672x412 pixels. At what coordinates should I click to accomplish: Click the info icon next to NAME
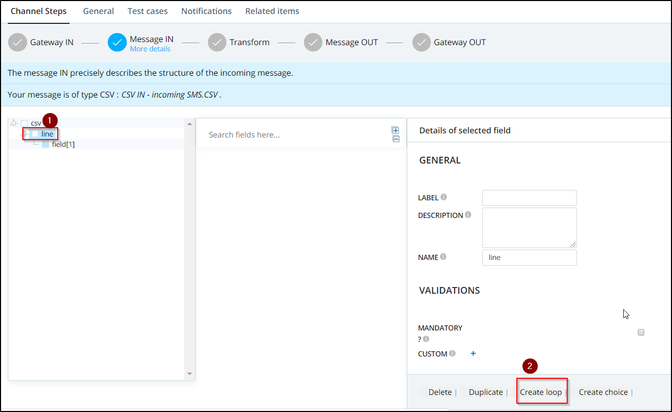[x=443, y=256]
